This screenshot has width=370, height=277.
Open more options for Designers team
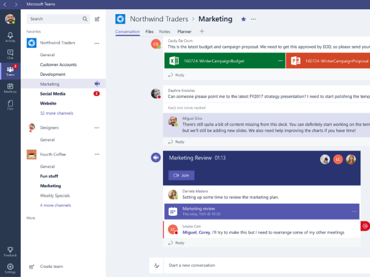96,128
